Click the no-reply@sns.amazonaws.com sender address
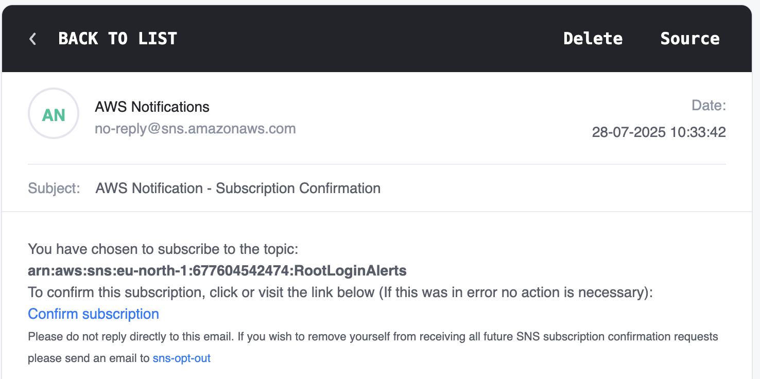The width and height of the screenshot is (760, 379). click(195, 129)
